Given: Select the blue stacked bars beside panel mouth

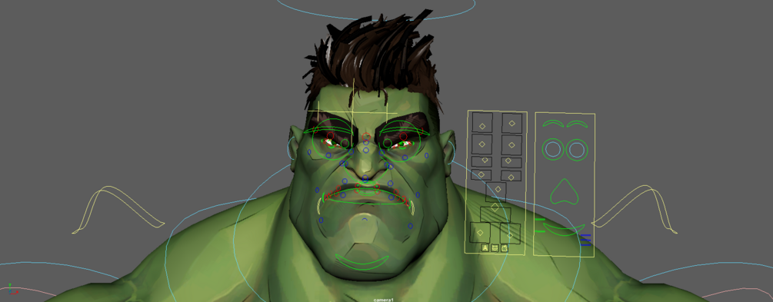Looking at the screenshot, I should click(x=585, y=240).
